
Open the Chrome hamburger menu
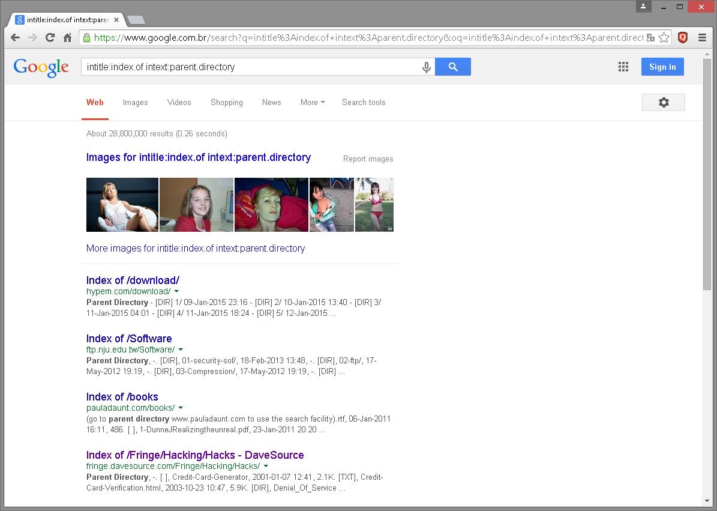[702, 38]
